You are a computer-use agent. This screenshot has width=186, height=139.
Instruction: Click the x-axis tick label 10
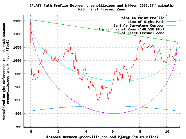(167, 131)
